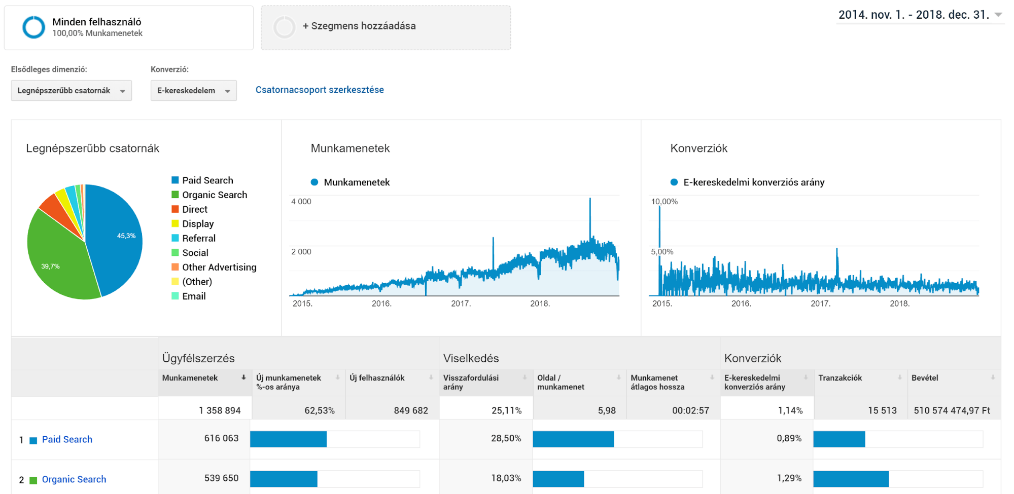Screen dimensions: 1014x494
Task: Click the Munkamenetek chart legend dot
Action: pos(314,182)
